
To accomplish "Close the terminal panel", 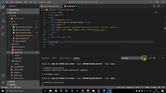I will pos(163,58).
